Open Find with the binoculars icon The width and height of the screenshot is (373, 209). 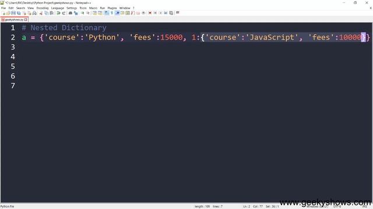71,13
